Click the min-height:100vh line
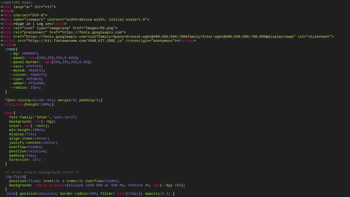 pyautogui.click(x=27, y=130)
